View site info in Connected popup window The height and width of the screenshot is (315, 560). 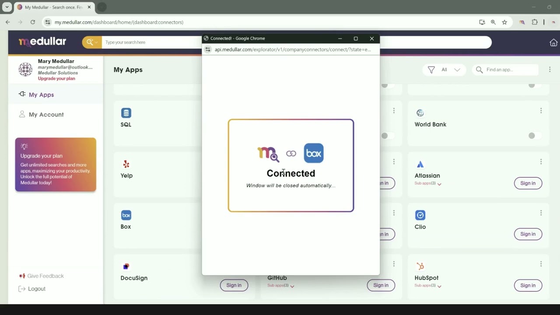click(207, 49)
